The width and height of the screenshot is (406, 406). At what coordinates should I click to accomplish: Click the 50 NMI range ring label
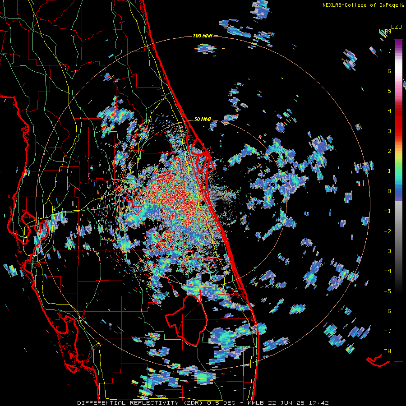coord(203,120)
